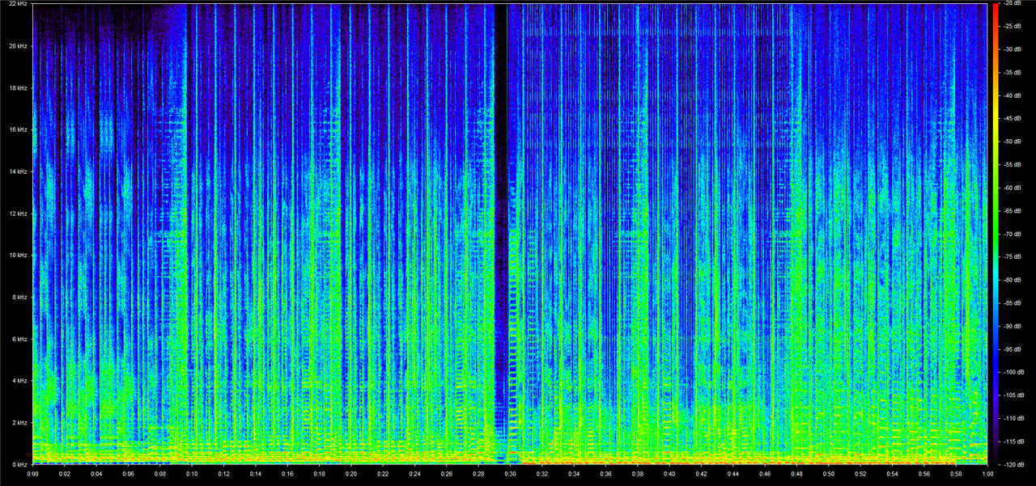Click the 16 kHz frequency axis label
This screenshot has width=1036, height=486.
(18, 129)
